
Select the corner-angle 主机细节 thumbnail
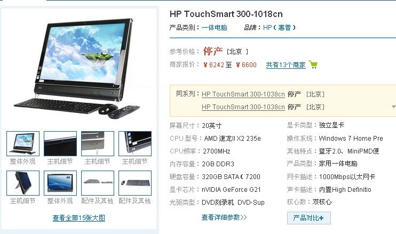(135, 143)
